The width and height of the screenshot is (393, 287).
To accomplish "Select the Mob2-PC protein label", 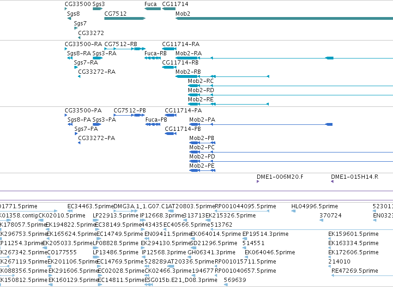I will click(x=202, y=147).
